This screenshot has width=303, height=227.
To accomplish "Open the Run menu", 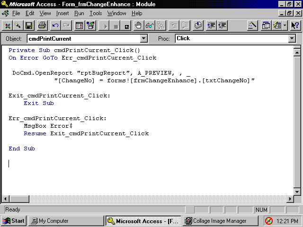I will [79, 13].
